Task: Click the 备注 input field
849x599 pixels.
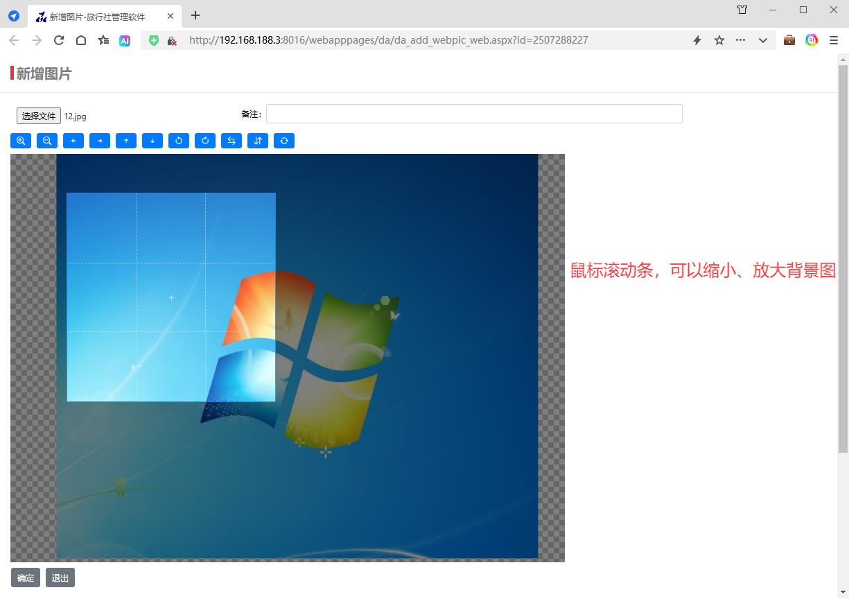Action: (x=474, y=114)
